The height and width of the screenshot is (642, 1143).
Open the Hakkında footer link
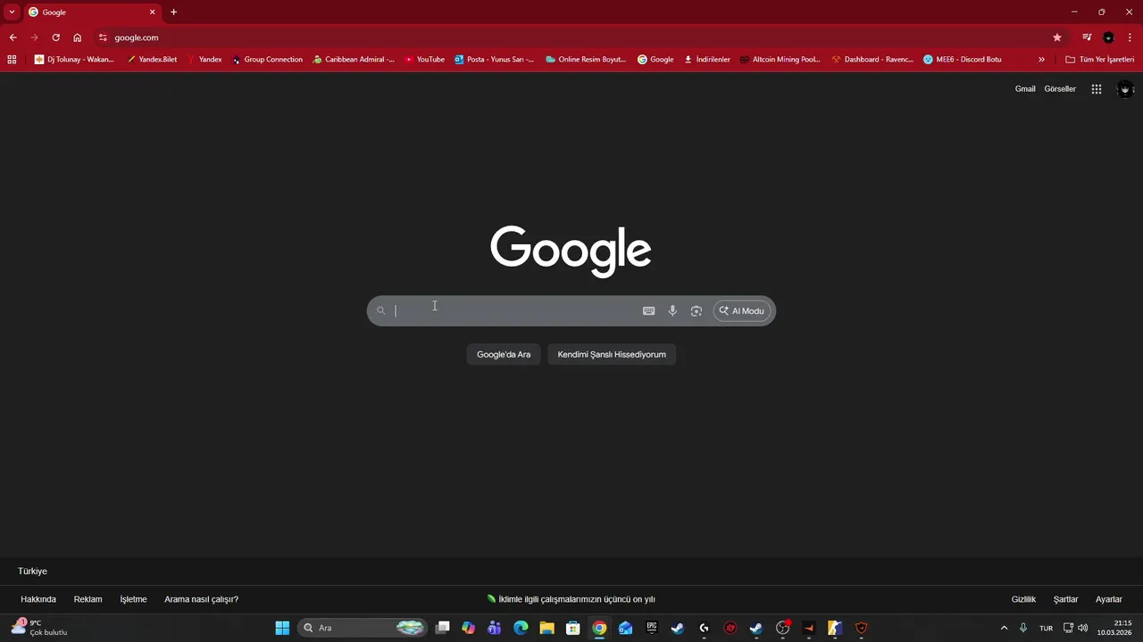38,599
